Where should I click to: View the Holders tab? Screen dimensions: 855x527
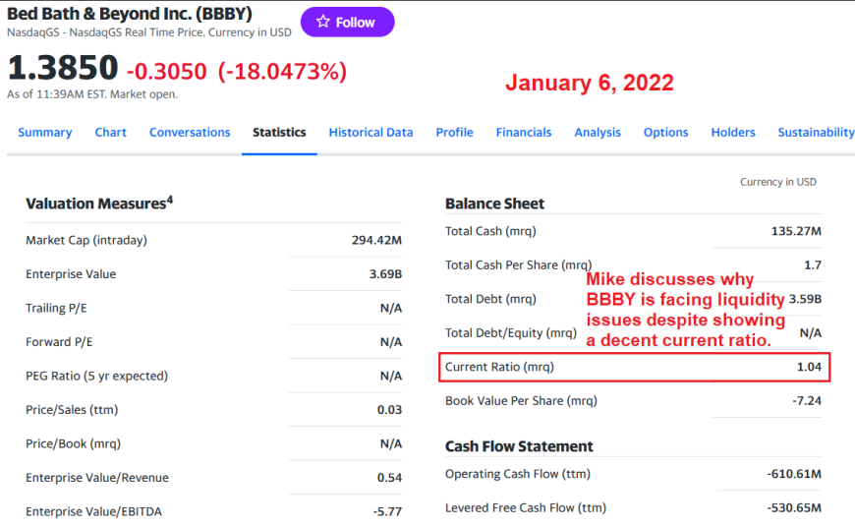point(733,132)
